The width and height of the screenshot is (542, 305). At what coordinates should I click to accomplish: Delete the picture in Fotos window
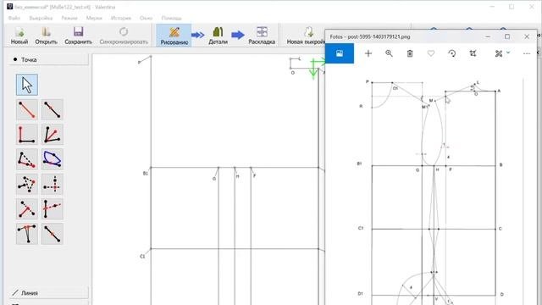(x=410, y=53)
